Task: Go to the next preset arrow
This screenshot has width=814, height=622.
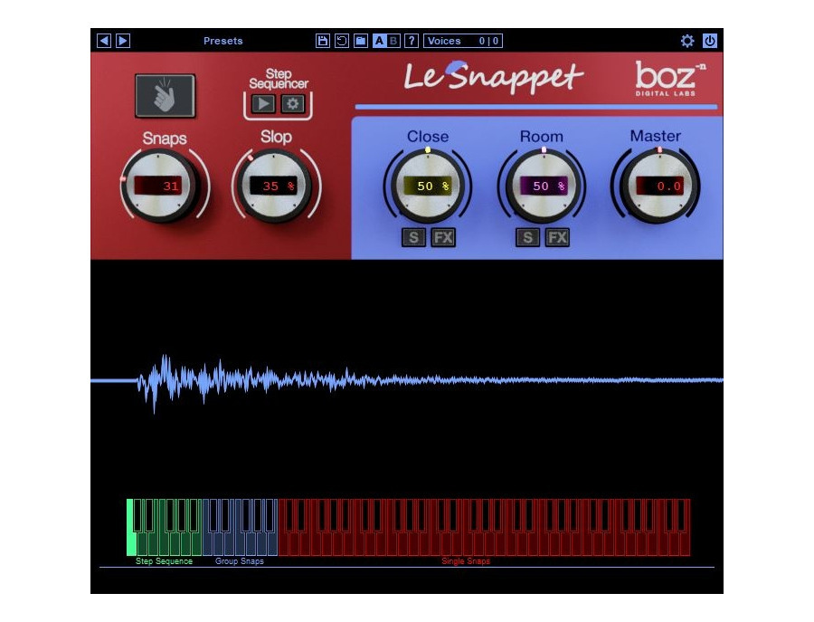Action: pos(123,41)
